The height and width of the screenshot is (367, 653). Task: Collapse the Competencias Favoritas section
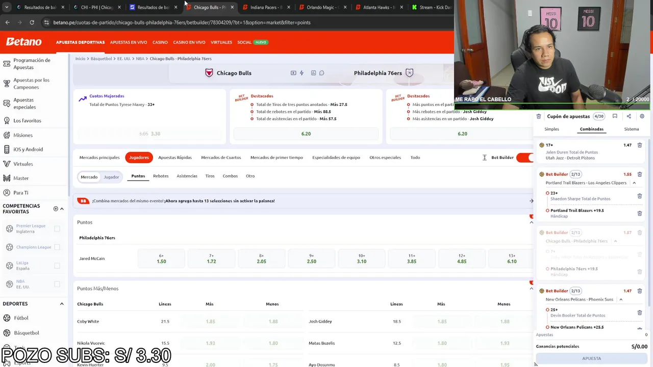62,208
